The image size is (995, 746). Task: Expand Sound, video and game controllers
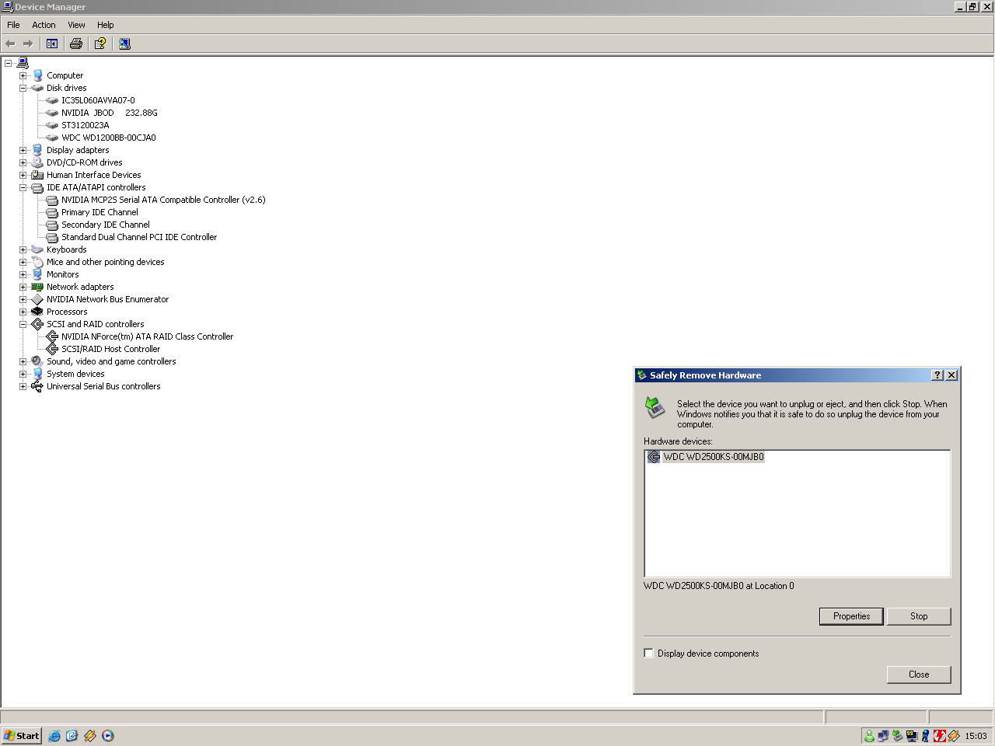pos(23,361)
